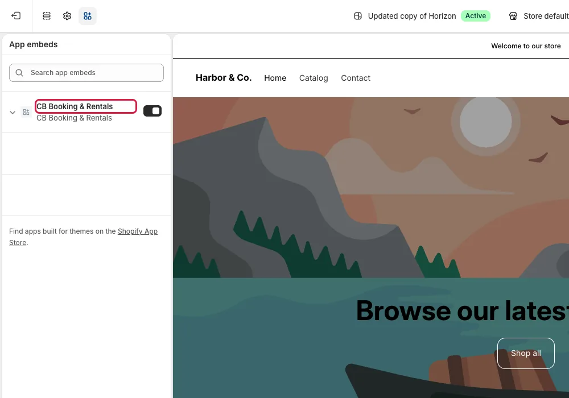Click the search magnifier icon
Screen dimensions: 569x398
tap(19, 73)
